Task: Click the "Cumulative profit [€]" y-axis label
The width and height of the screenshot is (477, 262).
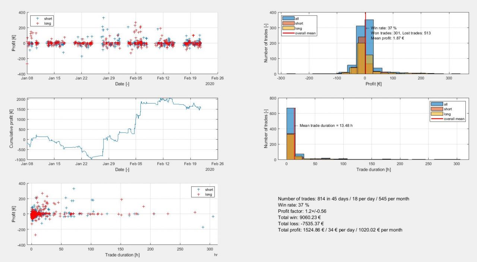Action: (x=12, y=129)
